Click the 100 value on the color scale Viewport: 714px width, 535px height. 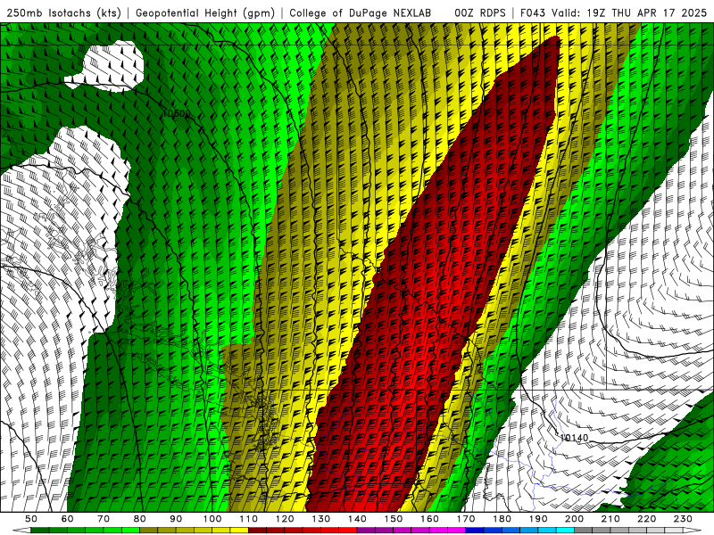tap(212, 519)
